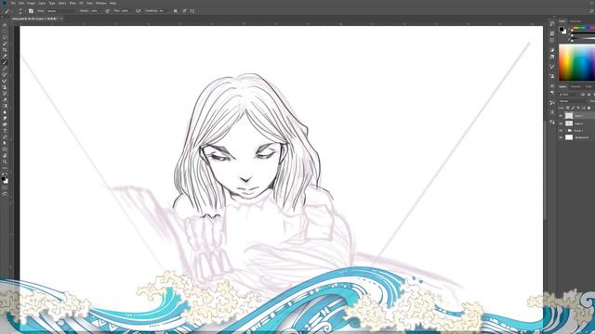595x334 pixels.
Task: Switch to the Channels tab
Action: (x=575, y=86)
